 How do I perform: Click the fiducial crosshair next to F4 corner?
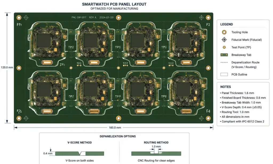[201, 118]
